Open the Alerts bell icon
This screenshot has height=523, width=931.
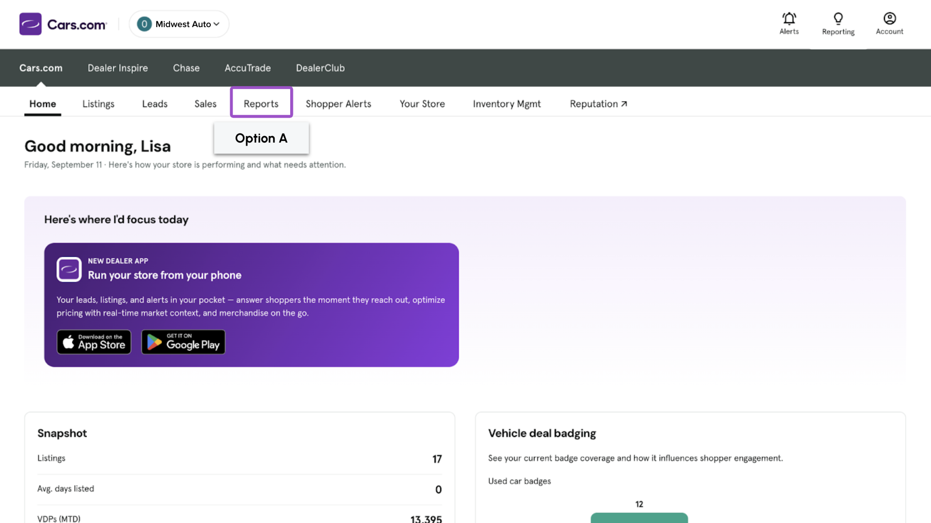pyautogui.click(x=789, y=18)
